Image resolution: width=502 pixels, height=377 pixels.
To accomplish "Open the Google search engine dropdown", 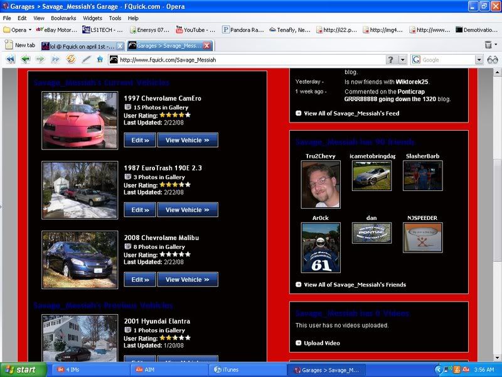I will 479,60.
